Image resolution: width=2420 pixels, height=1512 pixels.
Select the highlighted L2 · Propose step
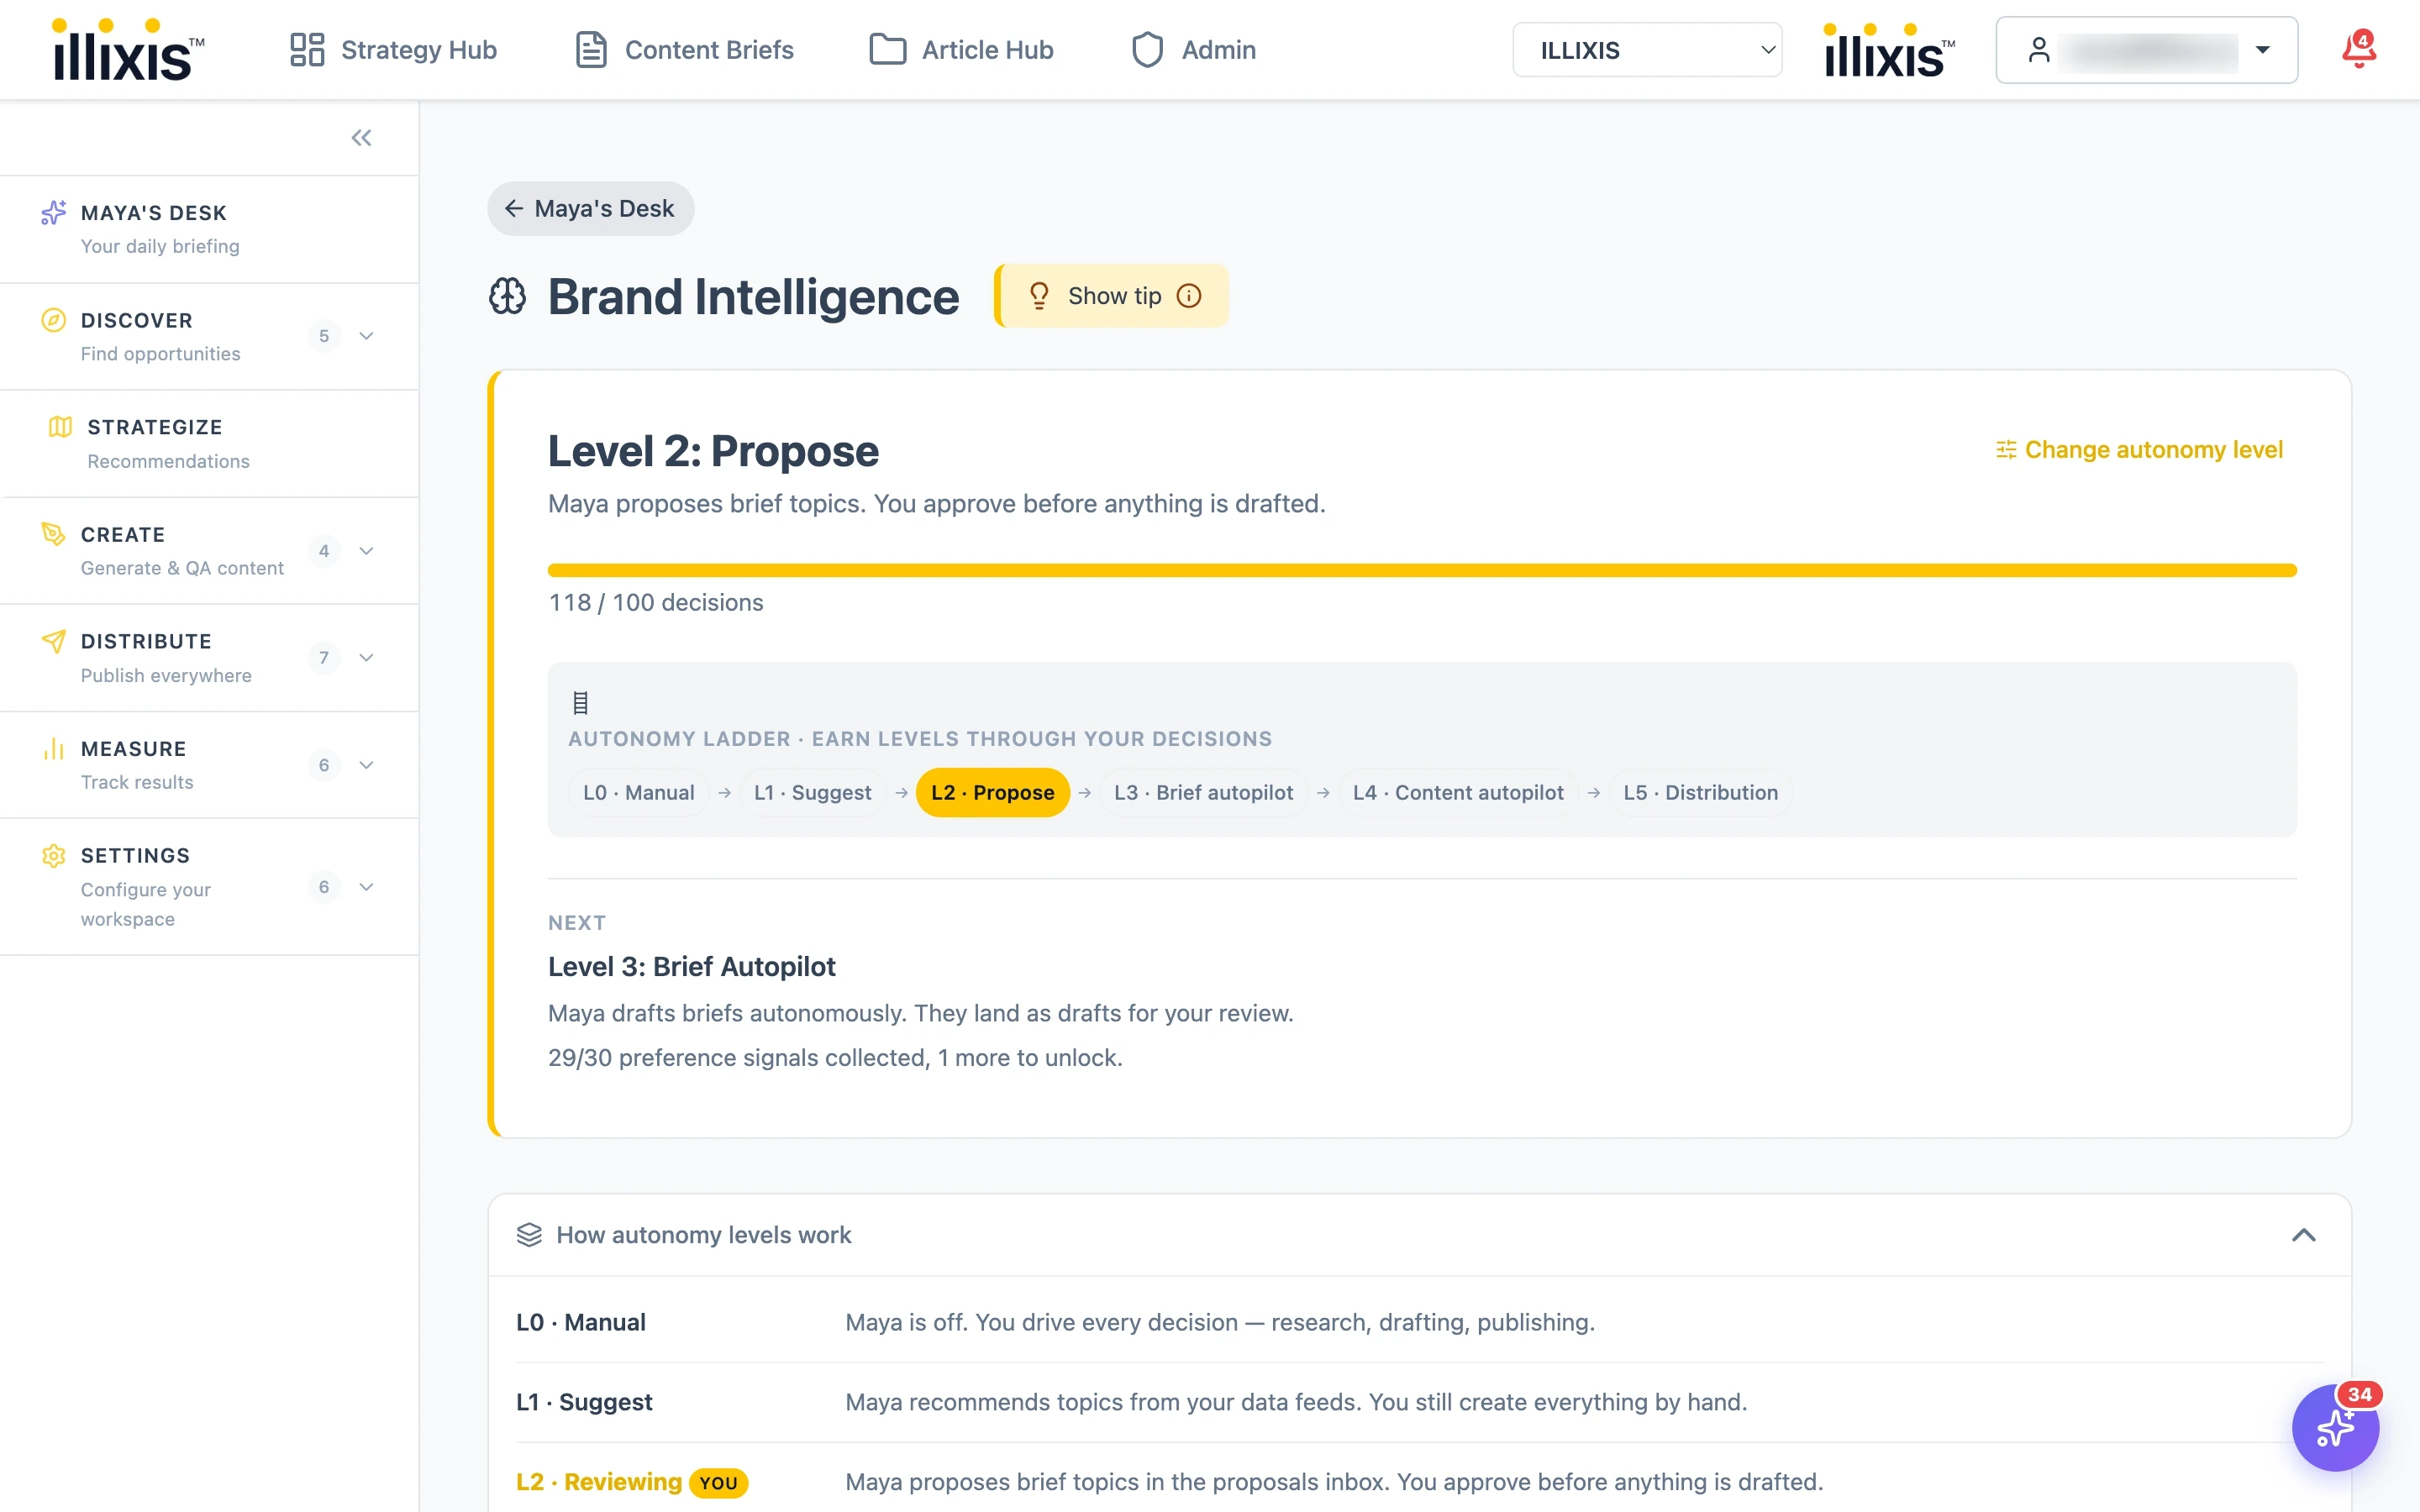(993, 792)
